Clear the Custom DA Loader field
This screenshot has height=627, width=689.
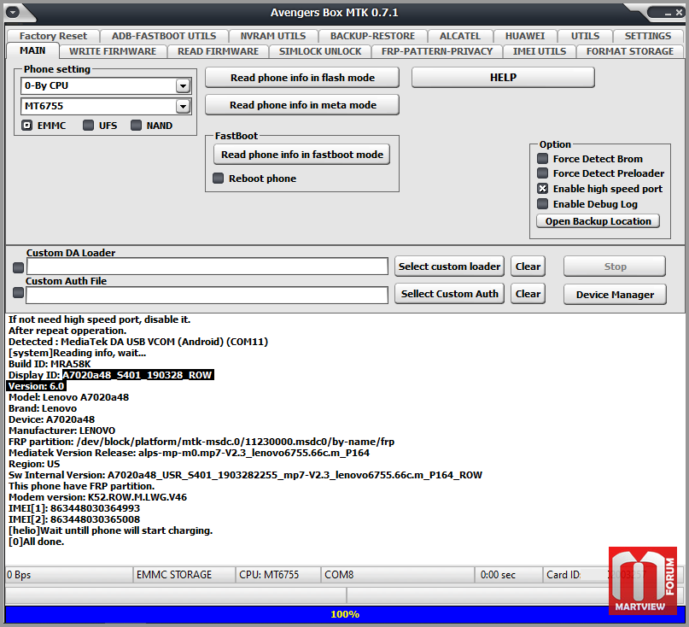click(528, 267)
